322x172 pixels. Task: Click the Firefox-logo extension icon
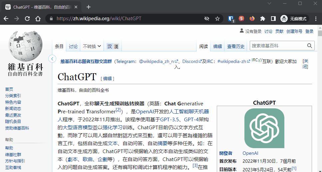pos(252,19)
